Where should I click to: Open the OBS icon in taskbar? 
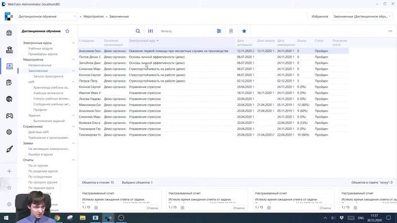click(x=121, y=217)
